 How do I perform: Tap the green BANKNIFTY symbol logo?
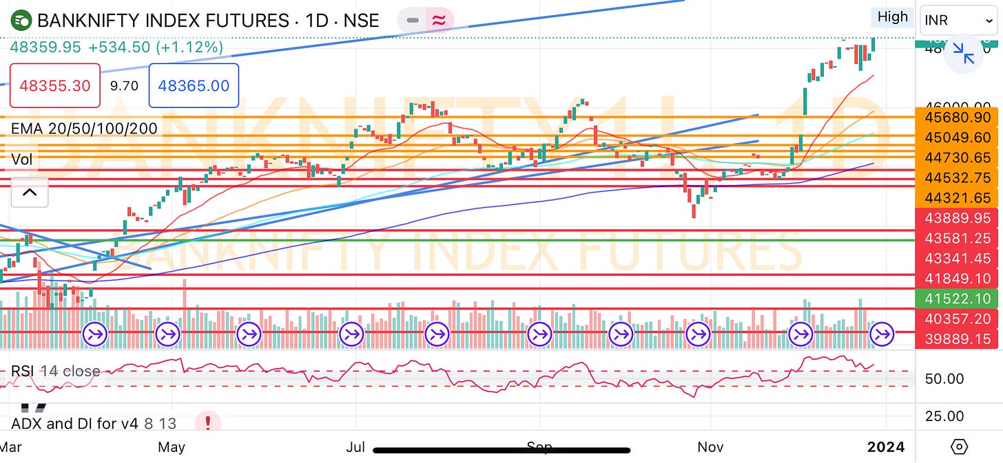click(x=22, y=20)
